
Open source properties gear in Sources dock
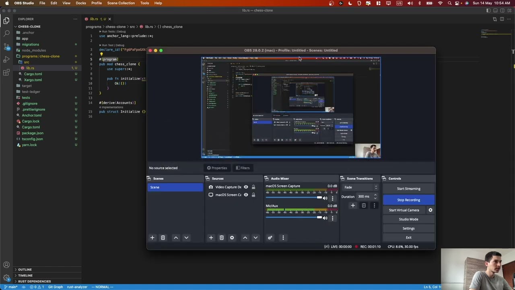232,238
